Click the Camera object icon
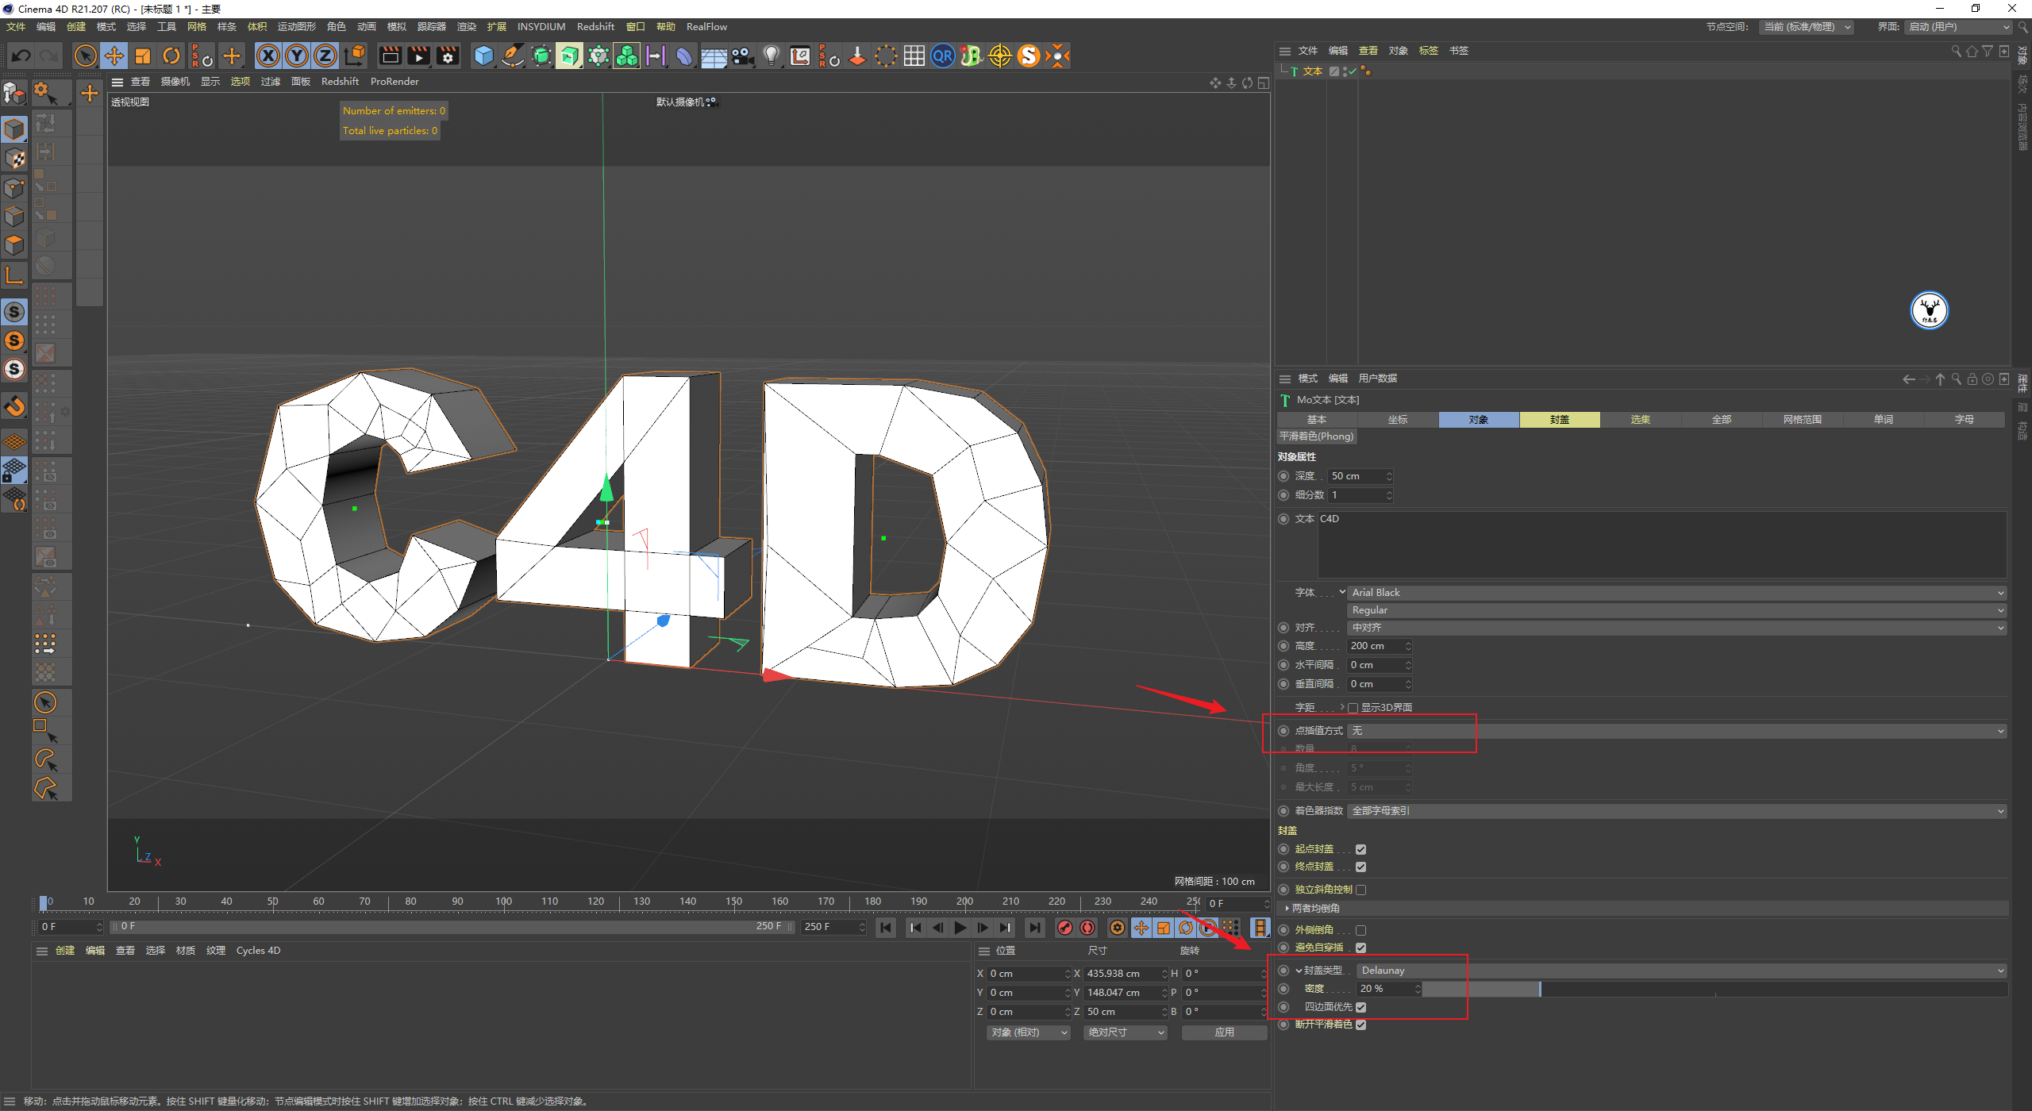The image size is (2032, 1111). pos(742,56)
